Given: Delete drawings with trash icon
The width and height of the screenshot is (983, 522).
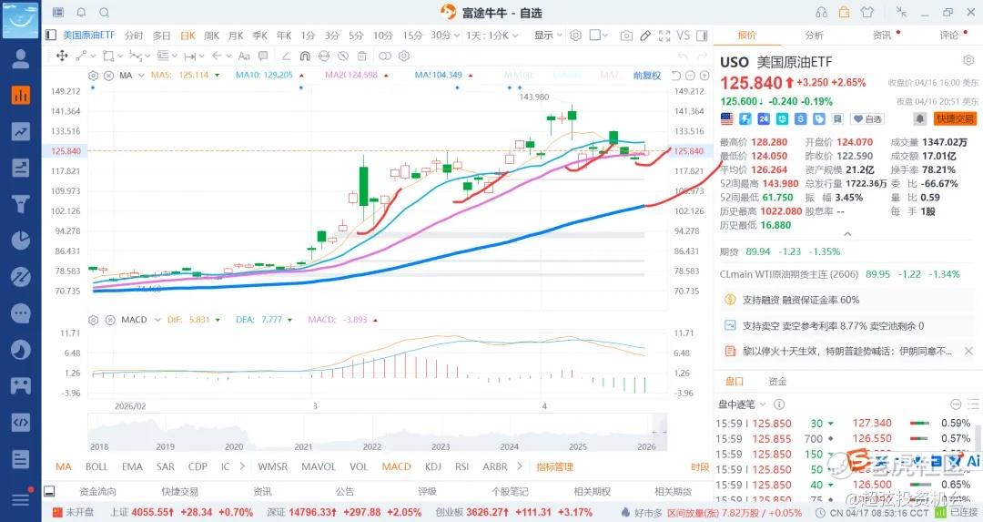Looking at the screenshot, I should [x=361, y=56].
